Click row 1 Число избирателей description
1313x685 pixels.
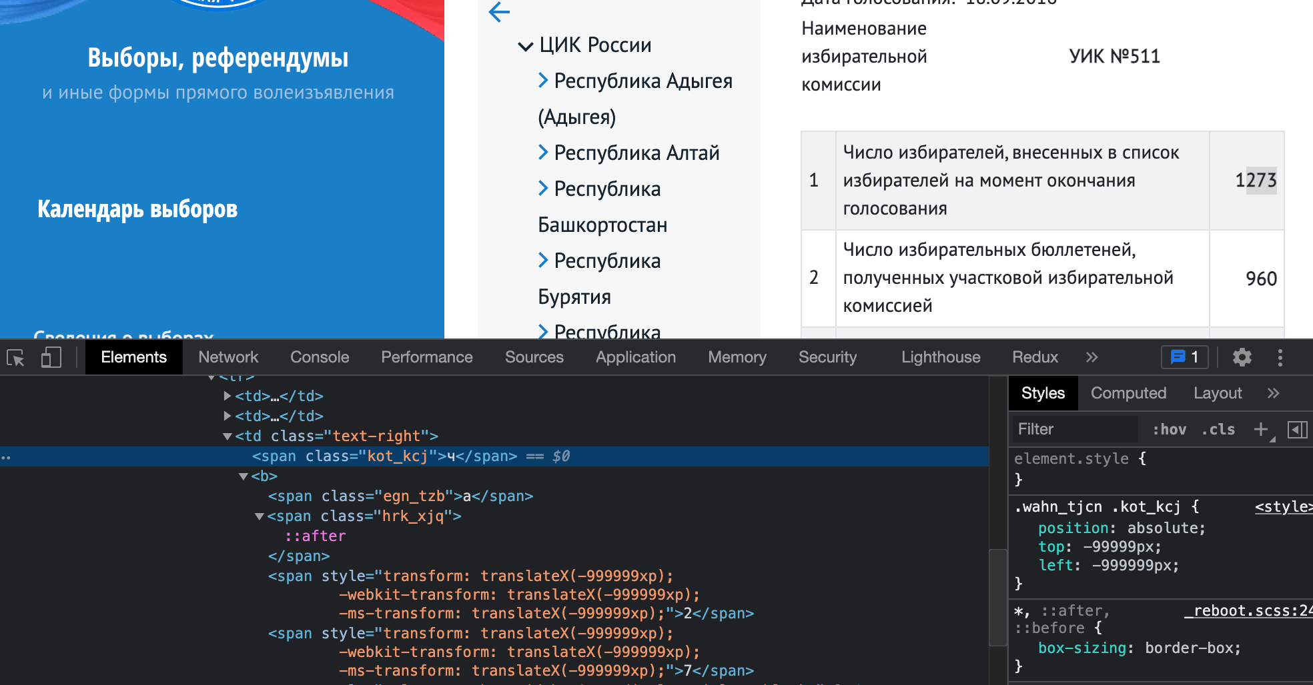click(1011, 181)
